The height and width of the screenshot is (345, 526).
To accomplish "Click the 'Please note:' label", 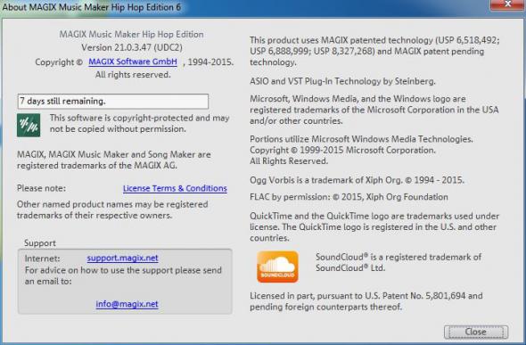I will coord(41,188).
